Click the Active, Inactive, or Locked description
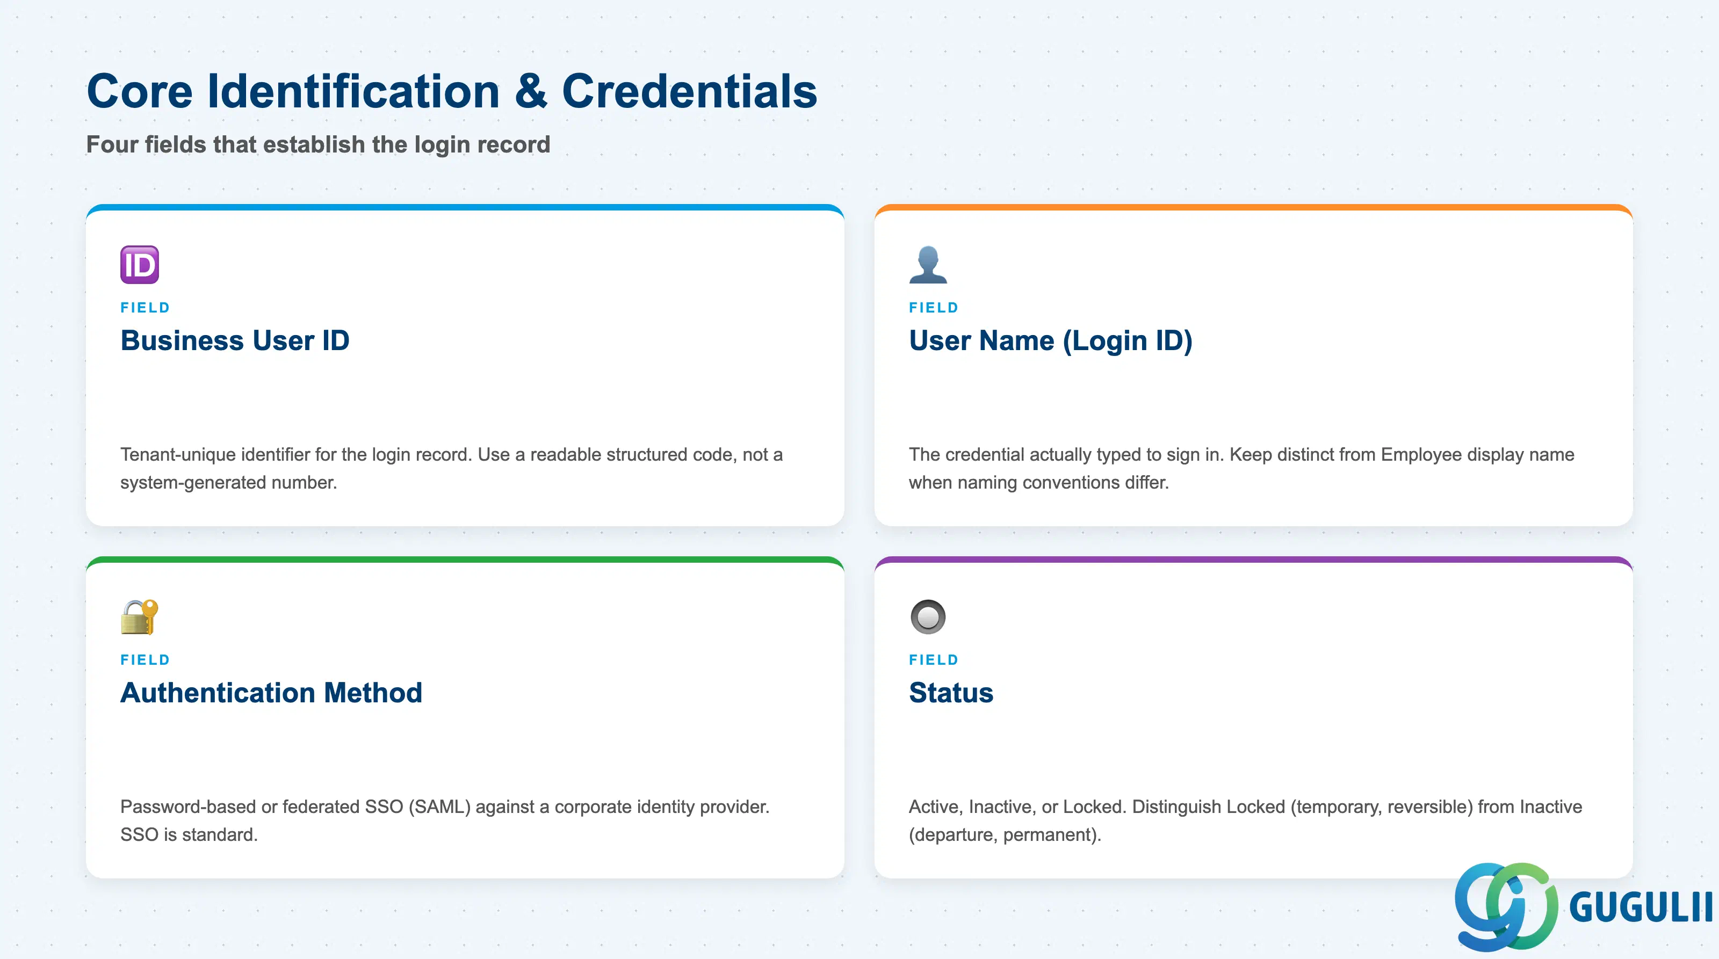Image resolution: width=1719 pixels, height=959 pixels. (1245, 820)
